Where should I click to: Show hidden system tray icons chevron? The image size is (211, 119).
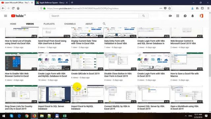click(x=186, y=116)
